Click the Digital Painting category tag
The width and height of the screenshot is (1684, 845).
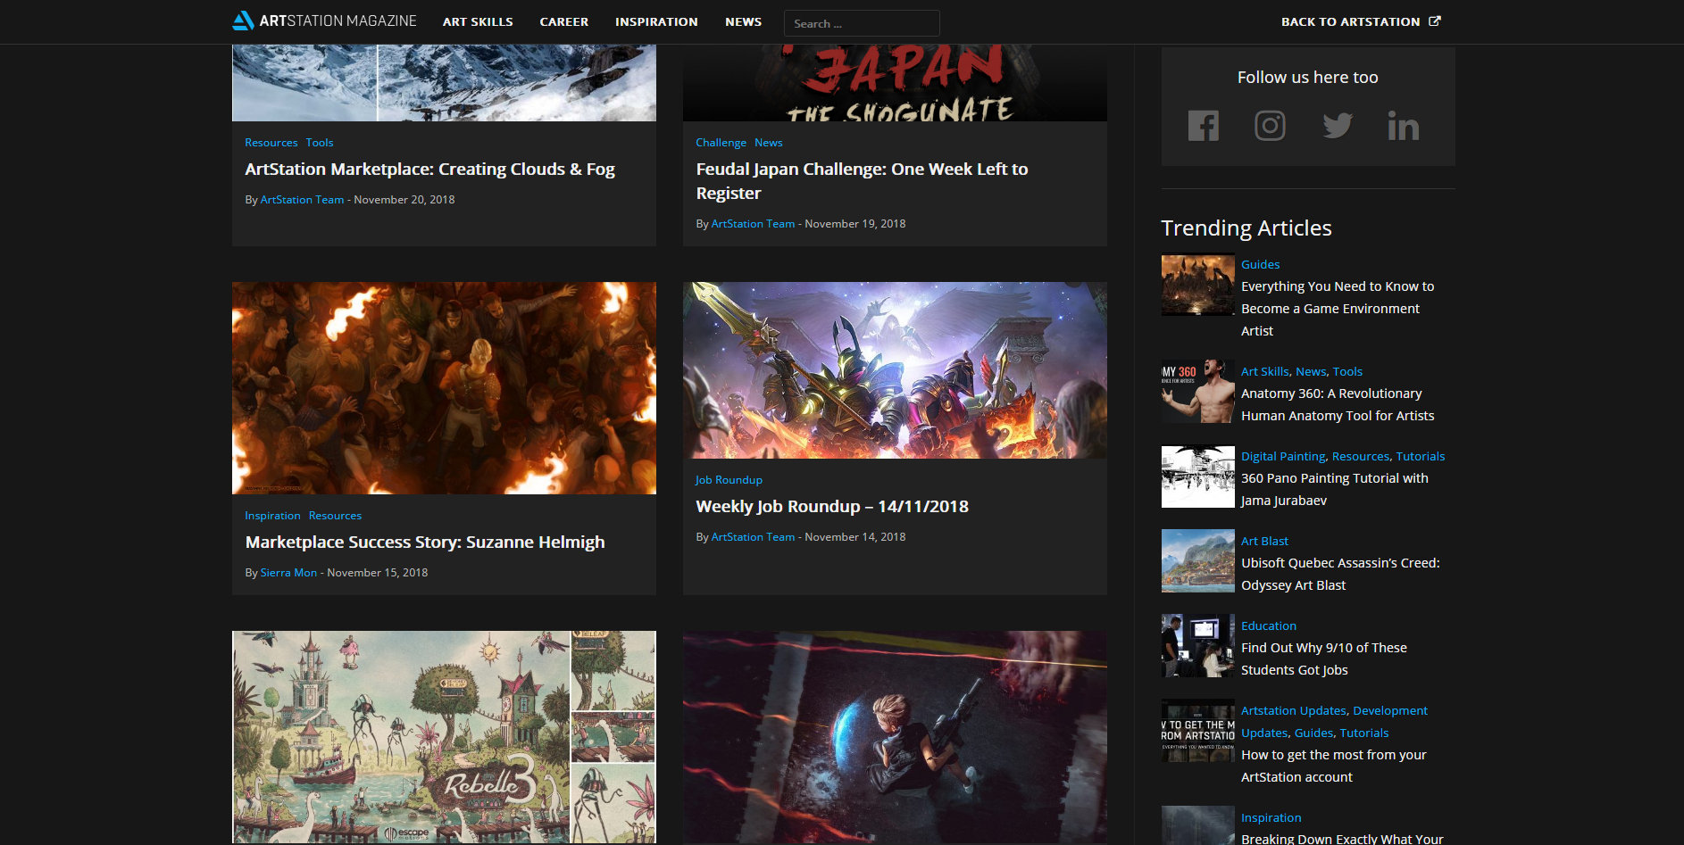[1282, 457]
